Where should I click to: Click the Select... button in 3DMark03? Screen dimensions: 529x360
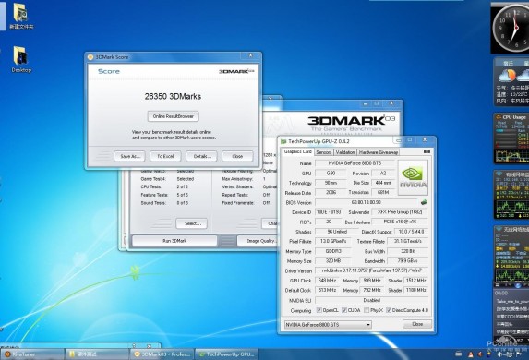[192, 223]
